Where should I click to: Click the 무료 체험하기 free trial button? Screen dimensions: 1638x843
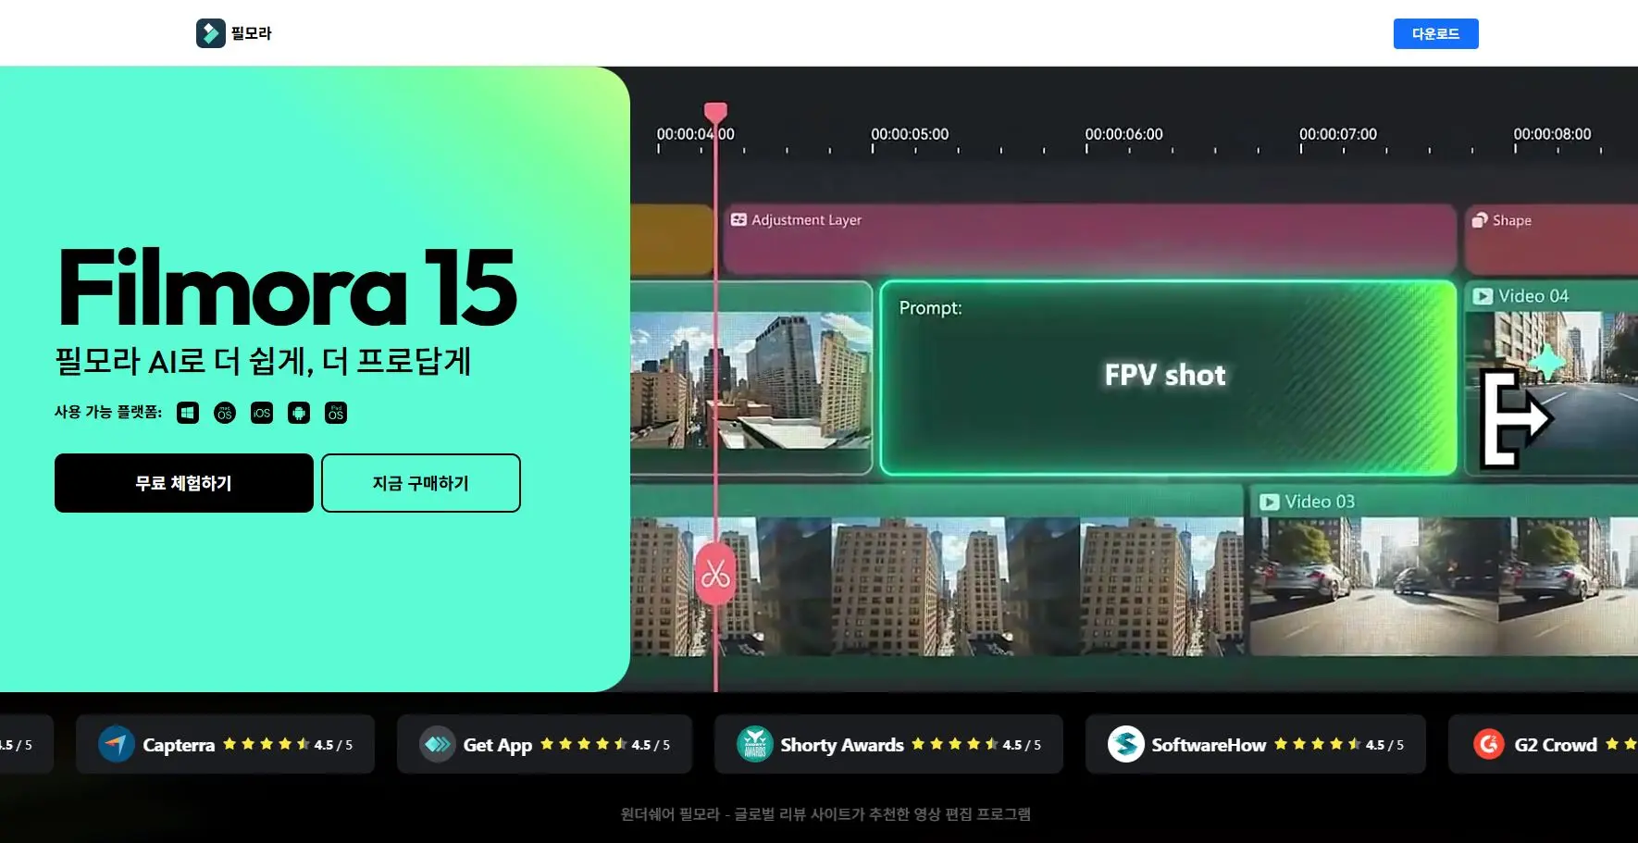(184, 483)
